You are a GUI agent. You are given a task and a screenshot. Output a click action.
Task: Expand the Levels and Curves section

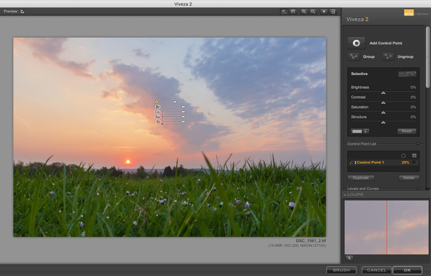(x=418, y=188)
